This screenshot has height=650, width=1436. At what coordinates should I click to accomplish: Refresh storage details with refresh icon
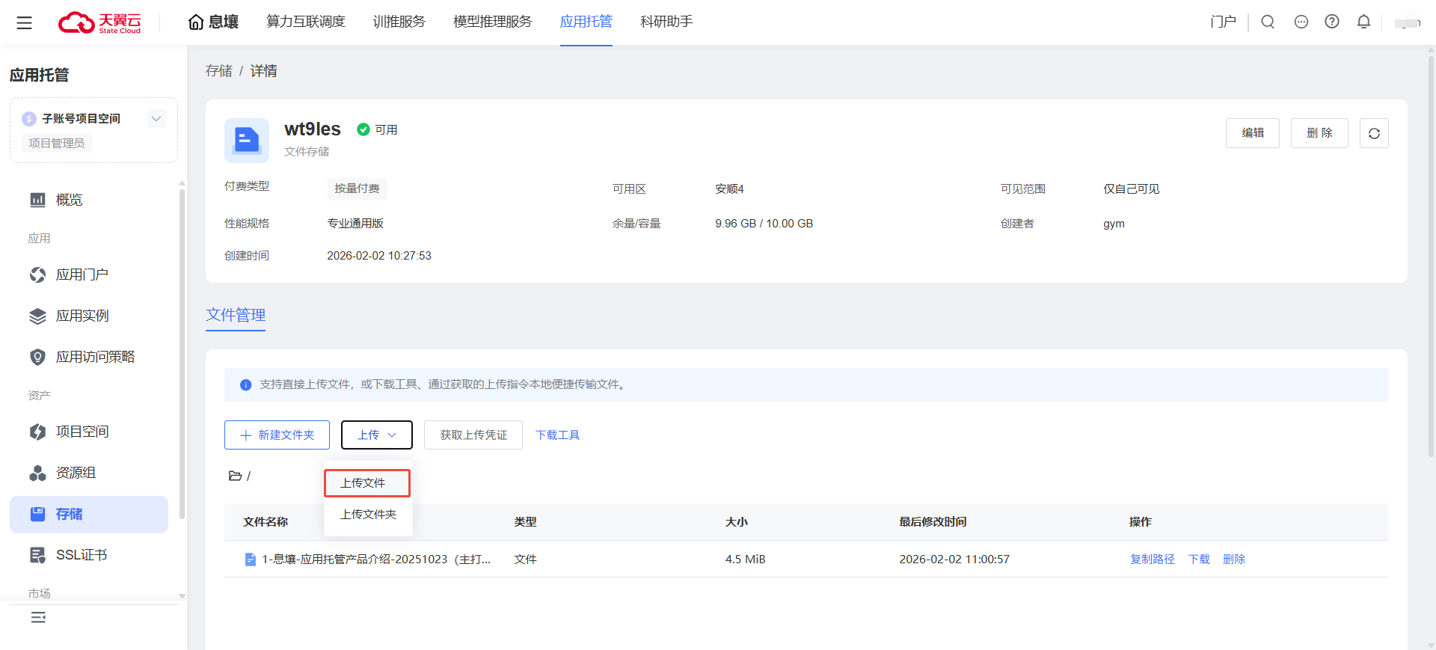pos(1374,133)
